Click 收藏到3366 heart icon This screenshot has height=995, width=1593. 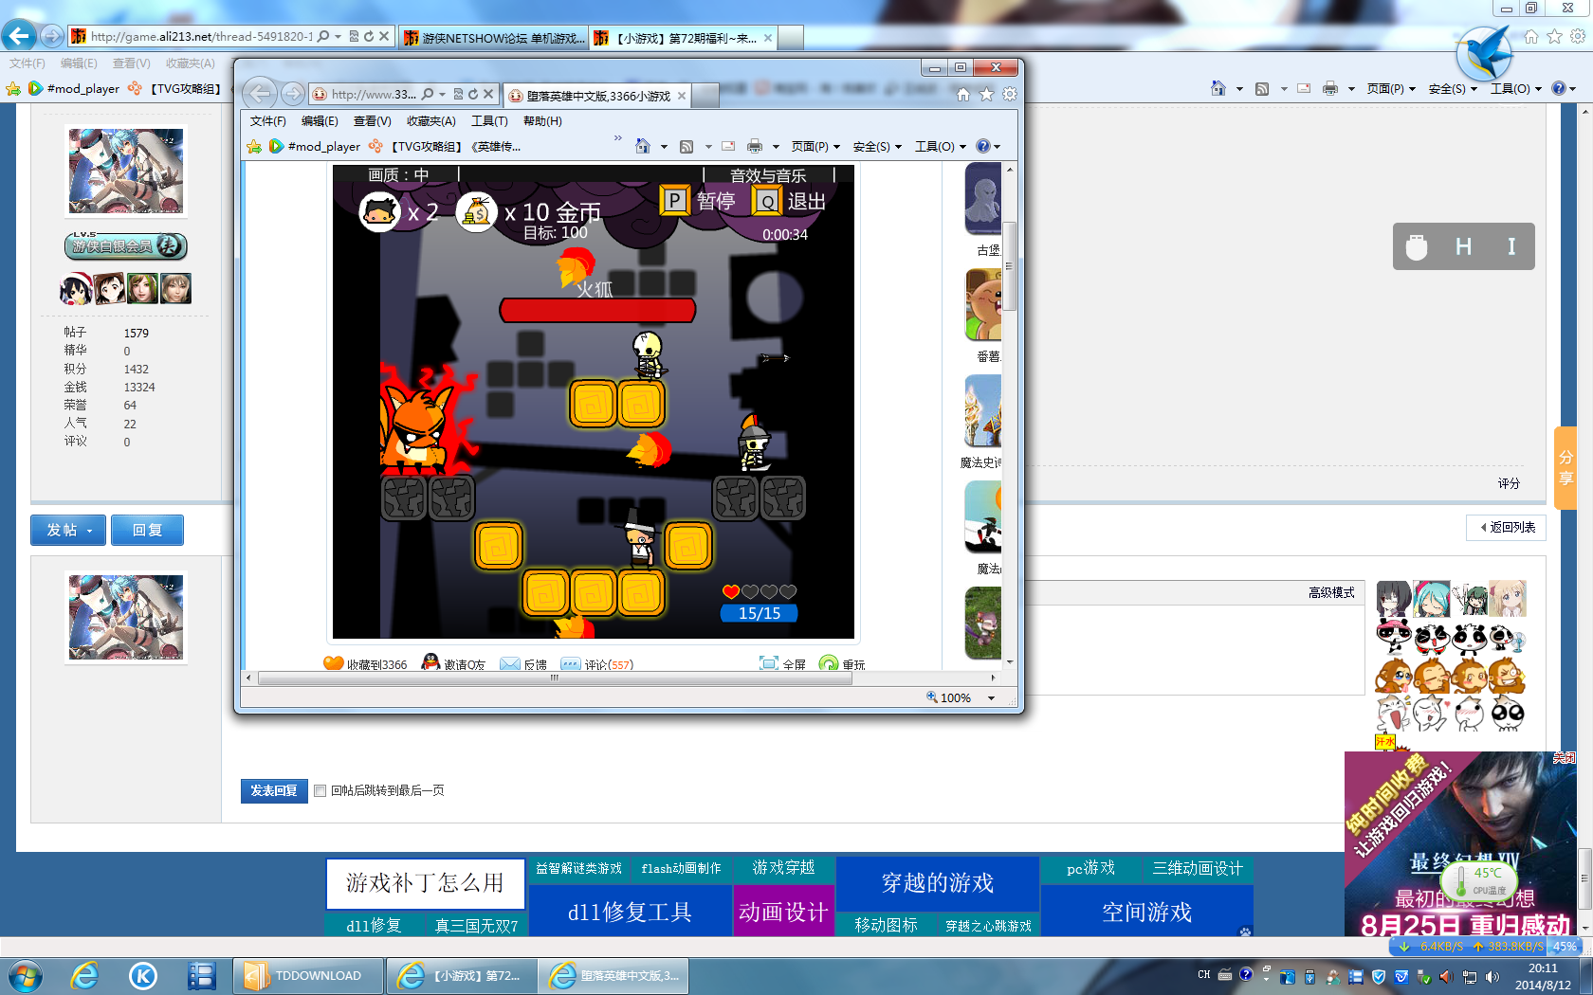tap(334, 663)
